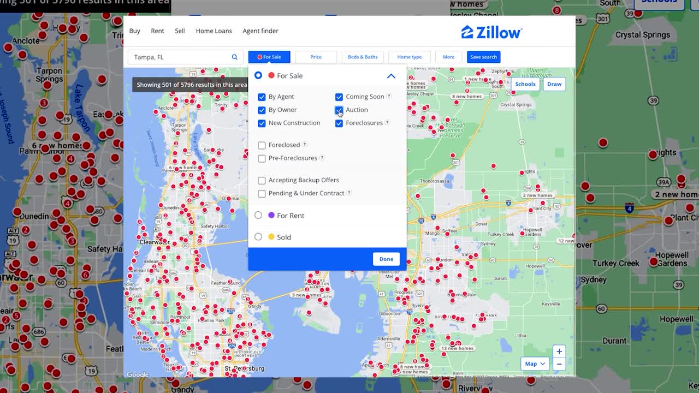
Task: Open the Agent finder menu
Action: click(260, 31)
